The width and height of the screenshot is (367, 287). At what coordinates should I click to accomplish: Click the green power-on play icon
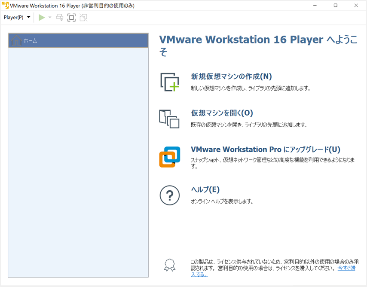point(42,18)
